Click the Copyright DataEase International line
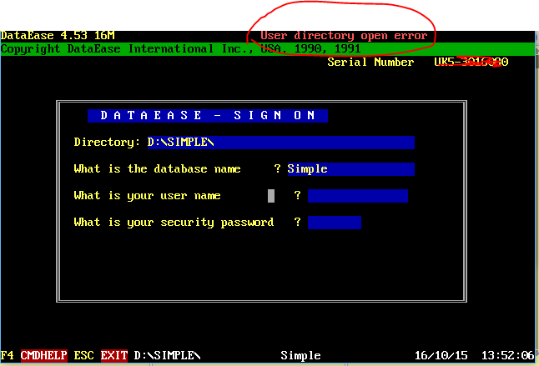This screenshot has height=366, width=539. pyautogui.click(x=181, y=49)
